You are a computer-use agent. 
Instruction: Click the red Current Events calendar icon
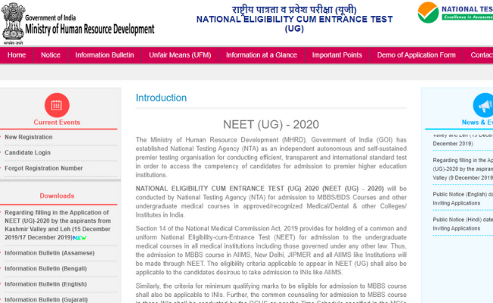tap(56, 105)
